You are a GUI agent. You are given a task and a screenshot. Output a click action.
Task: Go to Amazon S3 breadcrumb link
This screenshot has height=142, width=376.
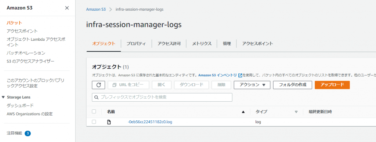coord(96,9)
